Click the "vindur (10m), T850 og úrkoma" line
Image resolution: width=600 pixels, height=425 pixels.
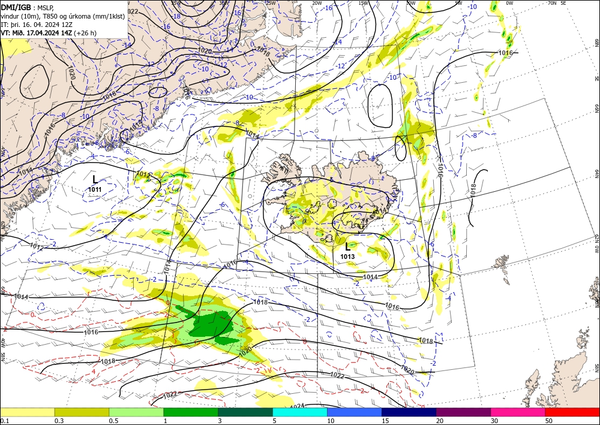click(x=63, y=16)
